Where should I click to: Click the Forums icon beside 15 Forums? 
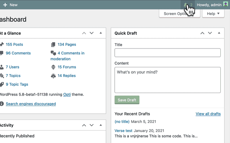53,67
